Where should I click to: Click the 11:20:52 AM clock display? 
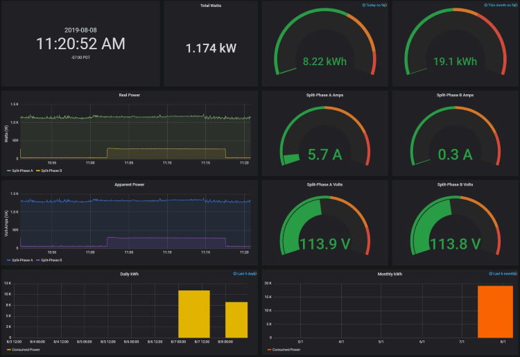click(x=80, y=44)
